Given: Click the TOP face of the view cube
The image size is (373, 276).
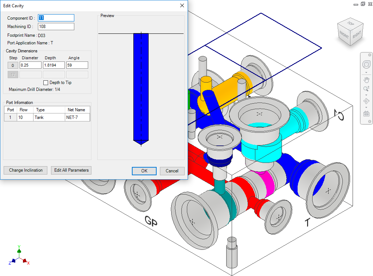Looking at the screenshot, I should [x=351, y=24].
